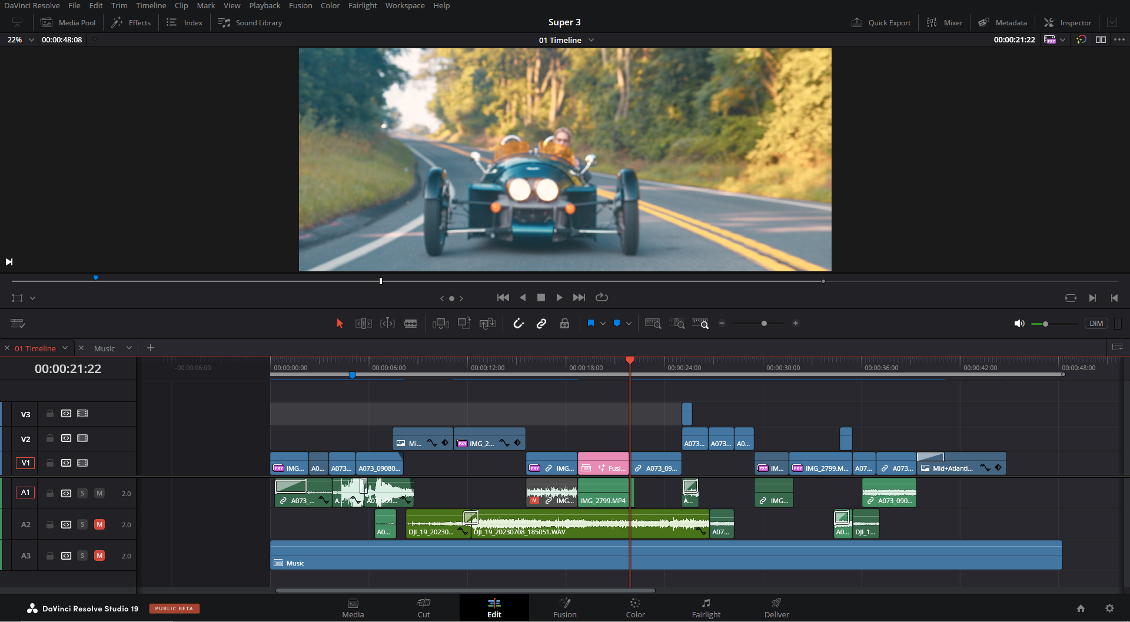Mute the speaker volume icon
Viewport: 1130px width, 622px height.
point(1019,324)
